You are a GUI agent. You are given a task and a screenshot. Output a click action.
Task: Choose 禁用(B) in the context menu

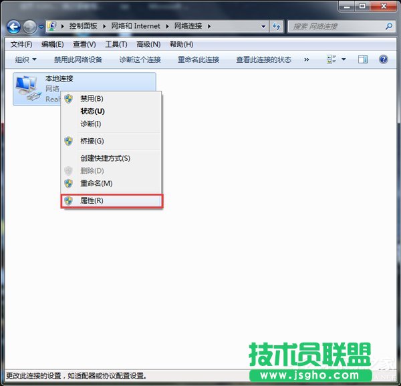pos(111,99)
